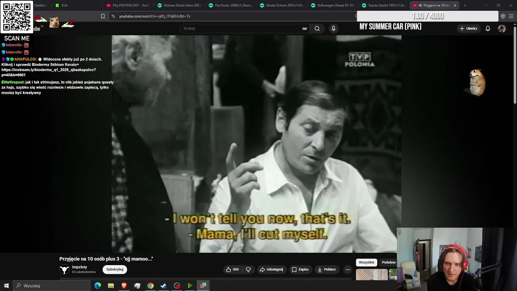Switch to 91g PROTEIN DIET YouTube tab

[128, 5]
